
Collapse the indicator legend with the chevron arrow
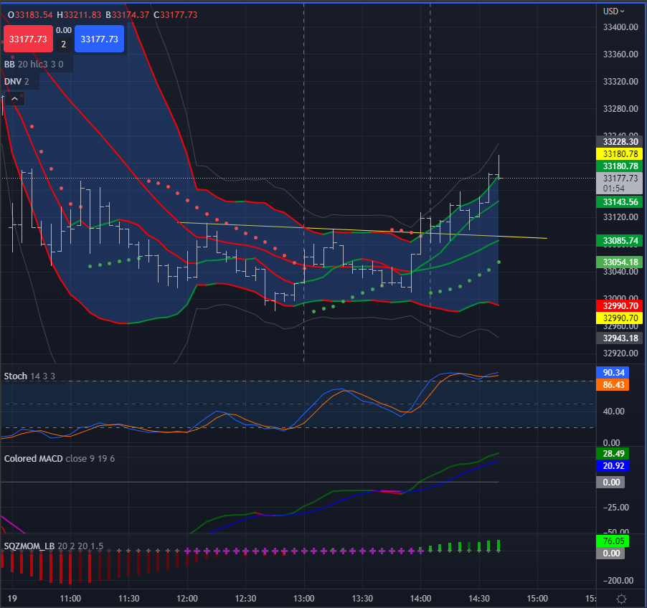click(14, 98)
